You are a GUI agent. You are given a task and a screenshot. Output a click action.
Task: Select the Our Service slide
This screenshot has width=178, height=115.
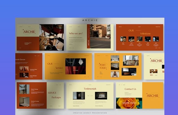pyautogui.click(x=68, y=66)
